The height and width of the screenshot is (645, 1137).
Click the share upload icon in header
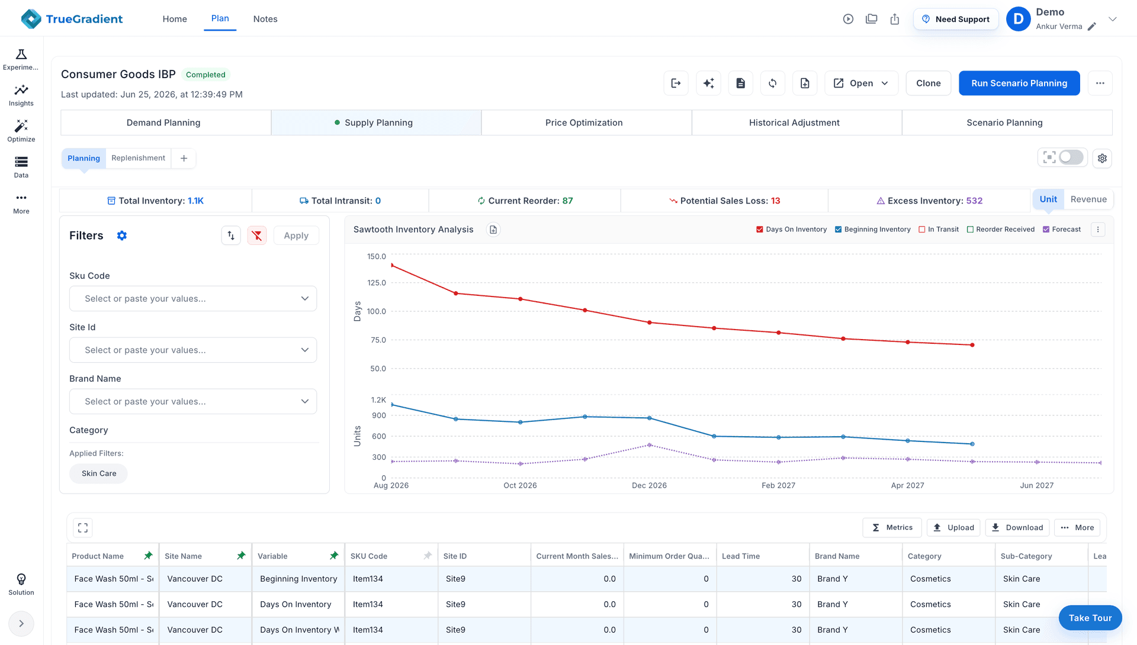coord(895,19)
